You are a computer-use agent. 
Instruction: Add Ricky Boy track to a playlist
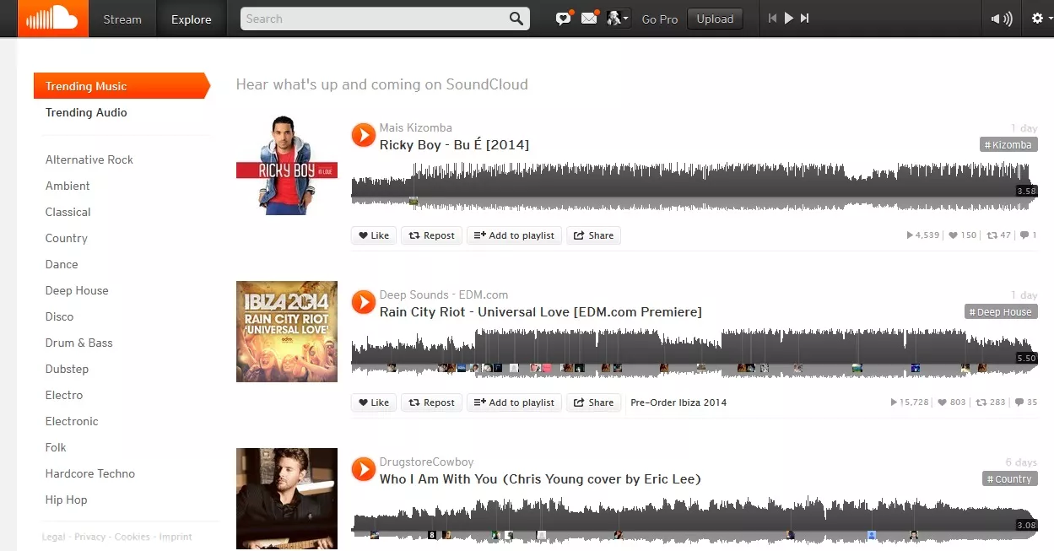click(514, 235)
